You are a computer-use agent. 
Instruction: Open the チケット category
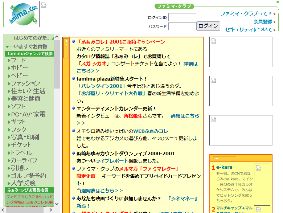coord(20,145)
